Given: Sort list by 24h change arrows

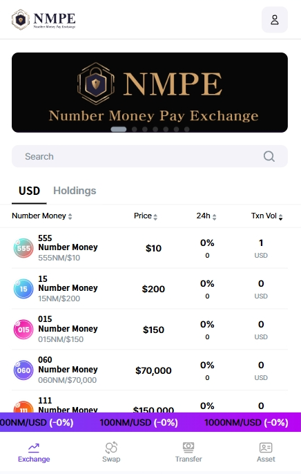Looking at the screenshot, I should (x=214, y=217).
